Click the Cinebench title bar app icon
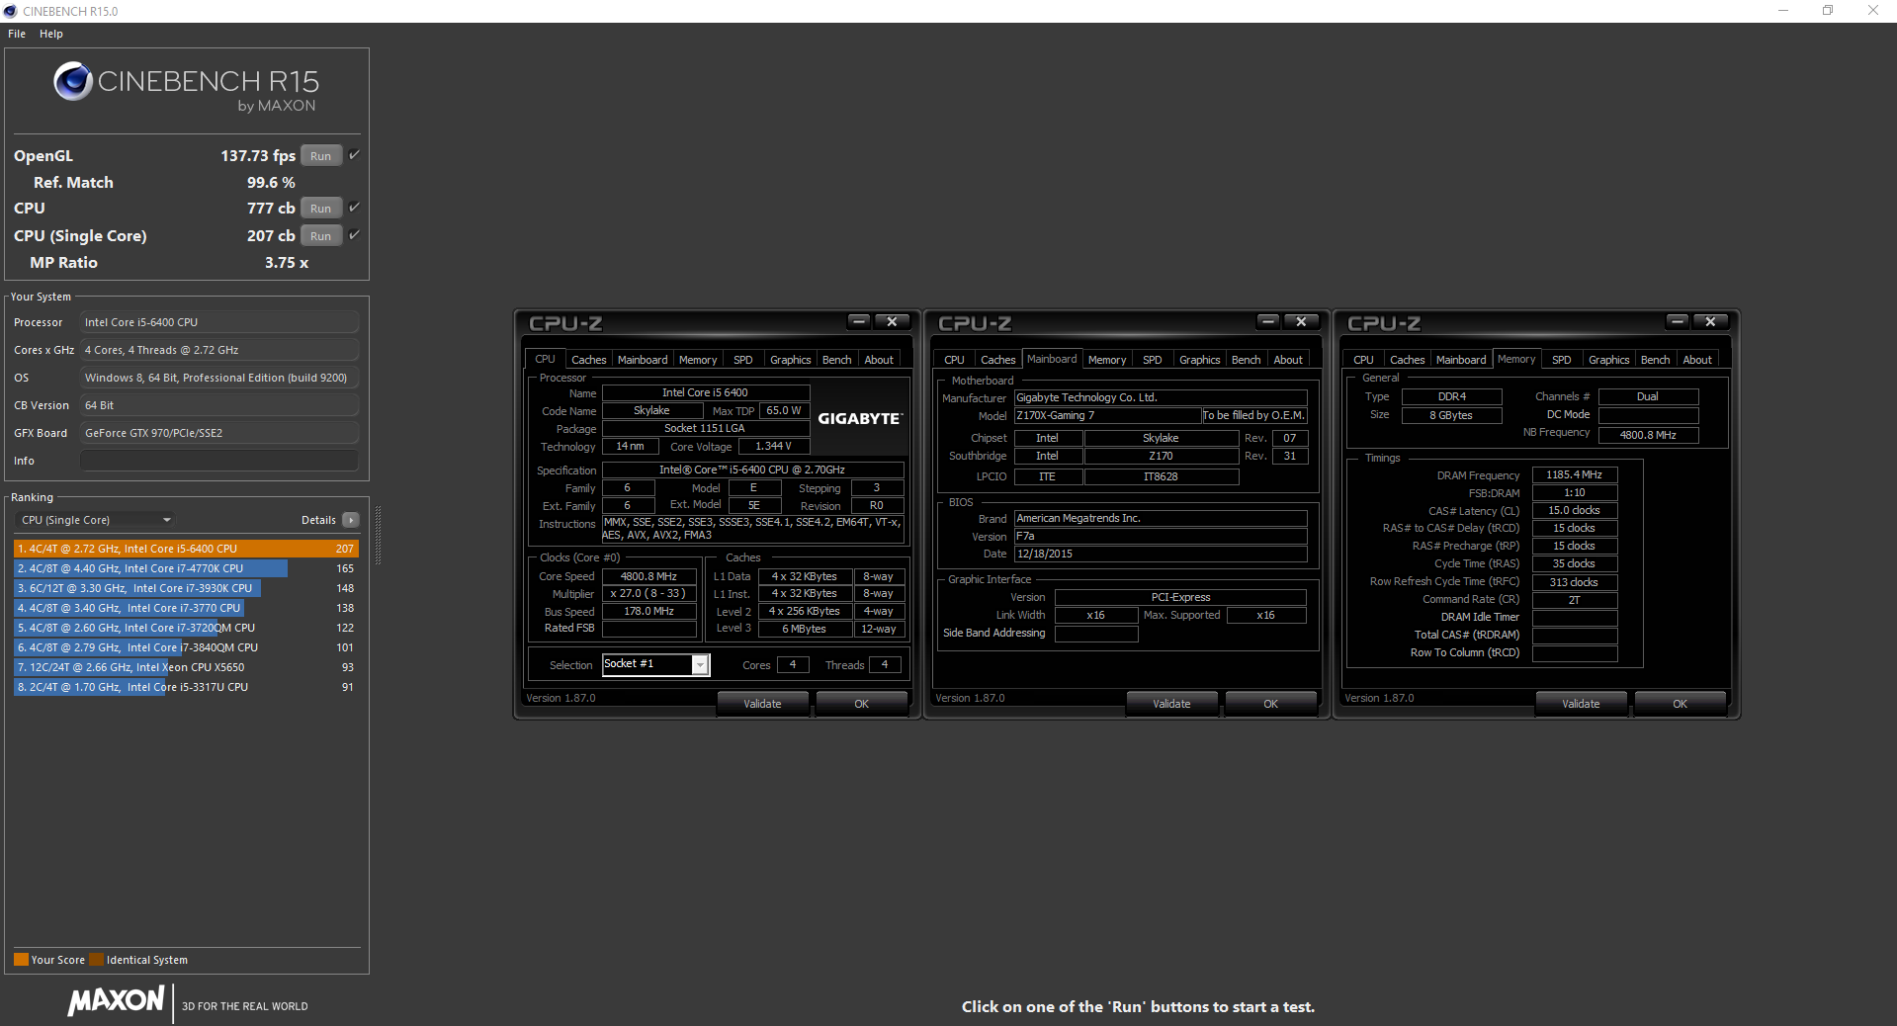This screenshot has height=1026, width=1897. 11,11
